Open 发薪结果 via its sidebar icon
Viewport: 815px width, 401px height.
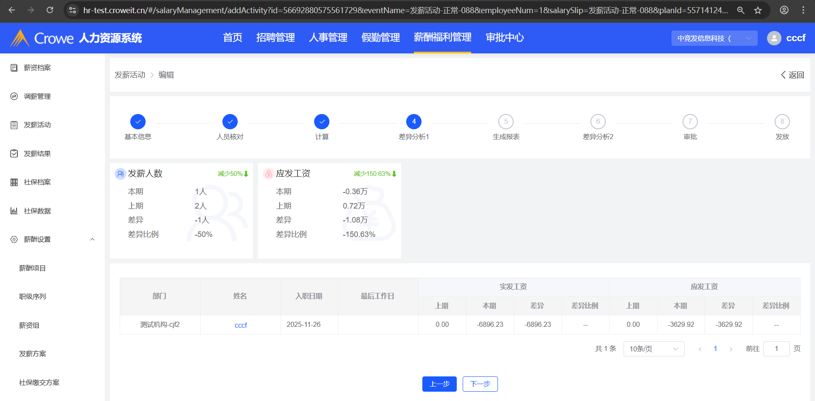point(14,153)
